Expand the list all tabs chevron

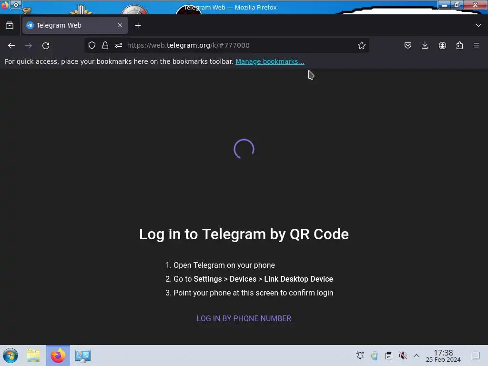[478, 25]
